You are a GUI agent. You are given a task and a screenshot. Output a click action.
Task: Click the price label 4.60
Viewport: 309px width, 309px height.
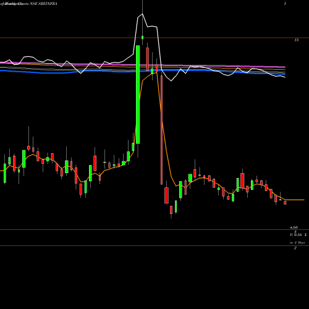294,227
